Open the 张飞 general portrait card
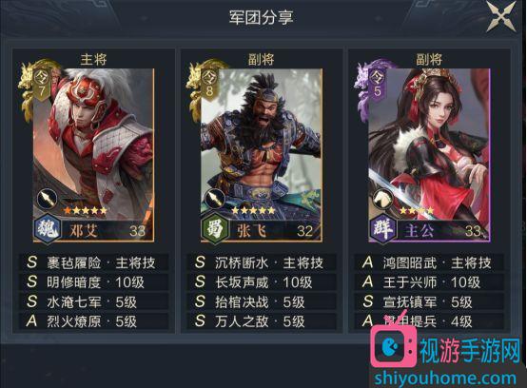 262,155
